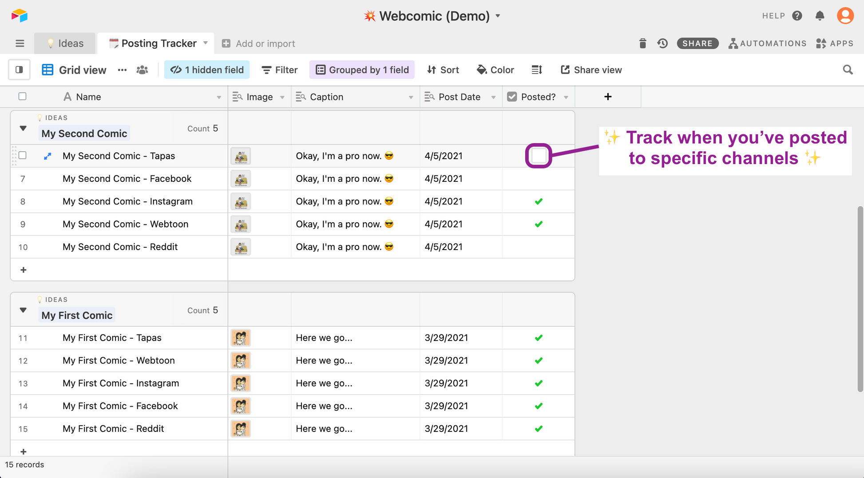This screenshot has height=478, width=864.
Task: Click the notifications bell icon
Action: pyautogui.click(x=820, y=16)
